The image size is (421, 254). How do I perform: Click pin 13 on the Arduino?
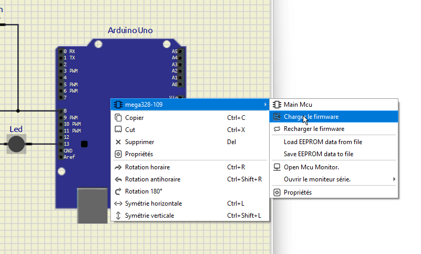(x=61, y=144)
